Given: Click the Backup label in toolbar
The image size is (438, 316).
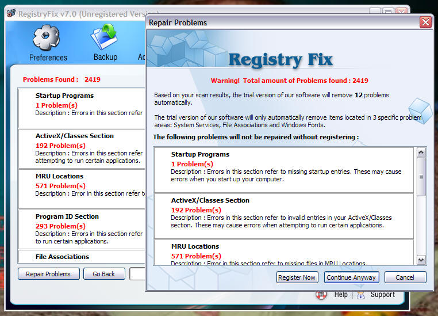Looking at the screenshot, I should click(105, 57).
